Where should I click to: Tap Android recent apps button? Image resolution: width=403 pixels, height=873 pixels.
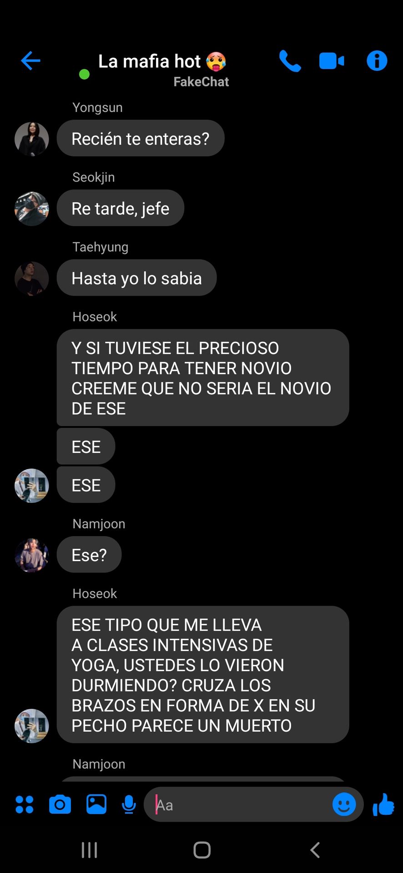tap(89, 850)
